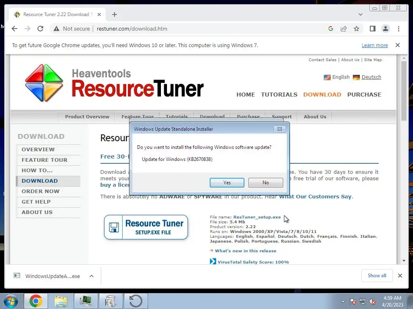Select the Resource Tuner 2.22 Download tab
The image size is (413, 309).
click(x=57, y=14)
